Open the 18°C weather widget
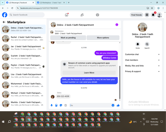 (x=133, y=122)
